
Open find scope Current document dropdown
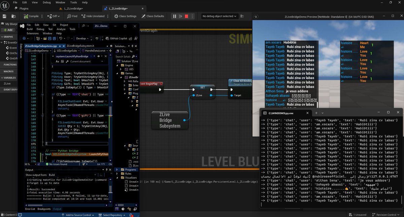click(x=87, y=62)
